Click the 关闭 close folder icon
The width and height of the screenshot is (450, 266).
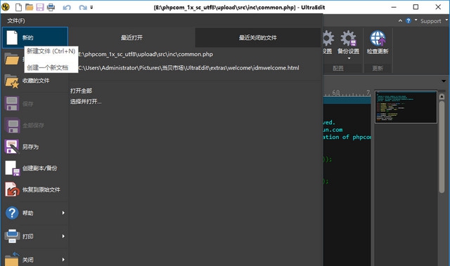tap(12, 259)
